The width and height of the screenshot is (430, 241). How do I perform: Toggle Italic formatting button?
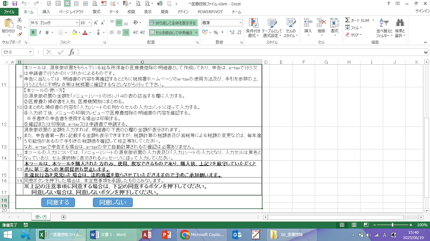(40, 32)
